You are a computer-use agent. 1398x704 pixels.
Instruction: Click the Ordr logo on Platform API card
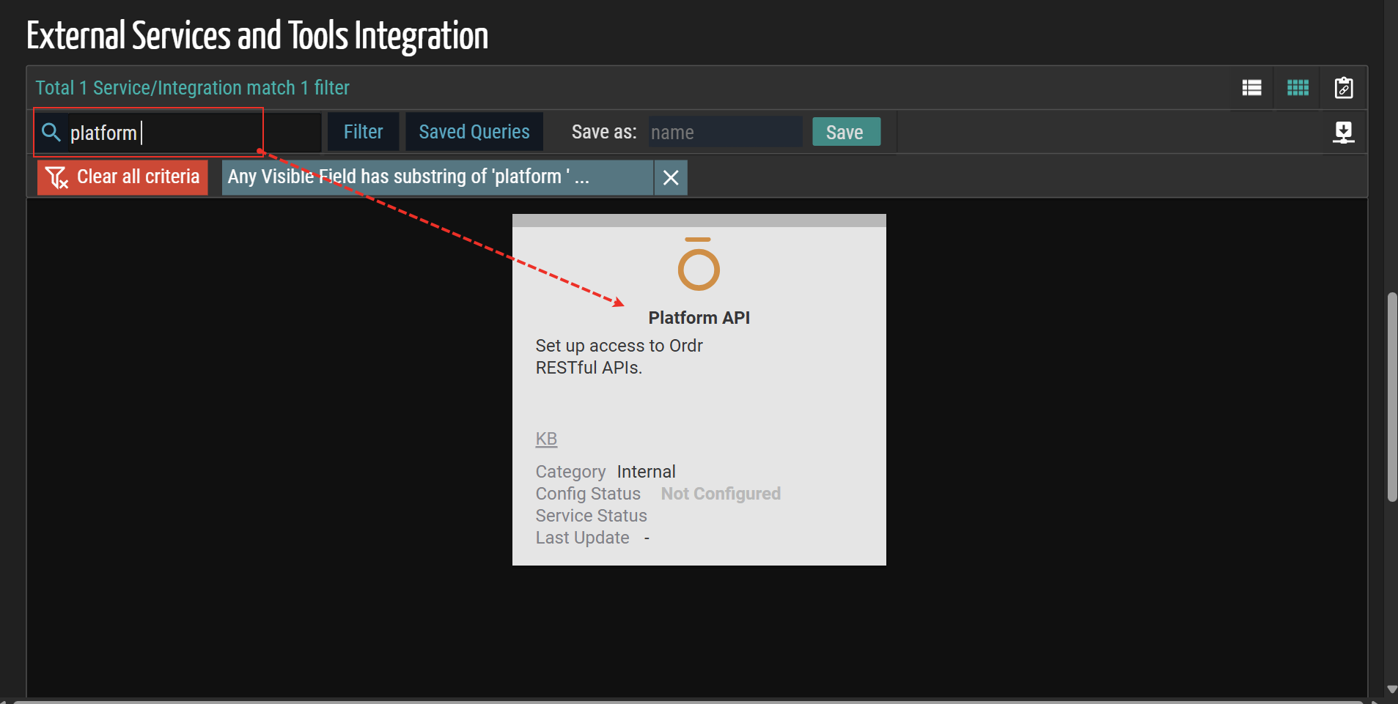(699, 264)
